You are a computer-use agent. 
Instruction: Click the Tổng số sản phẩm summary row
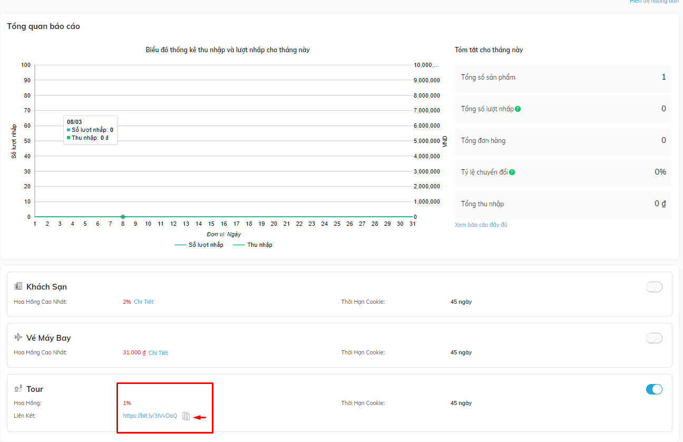[x=563, y=78]
